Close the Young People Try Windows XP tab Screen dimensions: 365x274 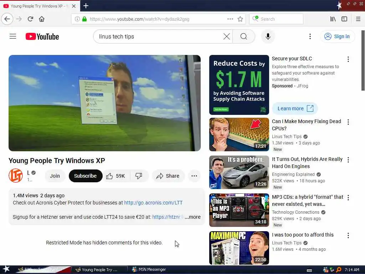point(74,6)
